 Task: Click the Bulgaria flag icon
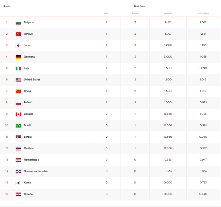(x=18, y=23)
